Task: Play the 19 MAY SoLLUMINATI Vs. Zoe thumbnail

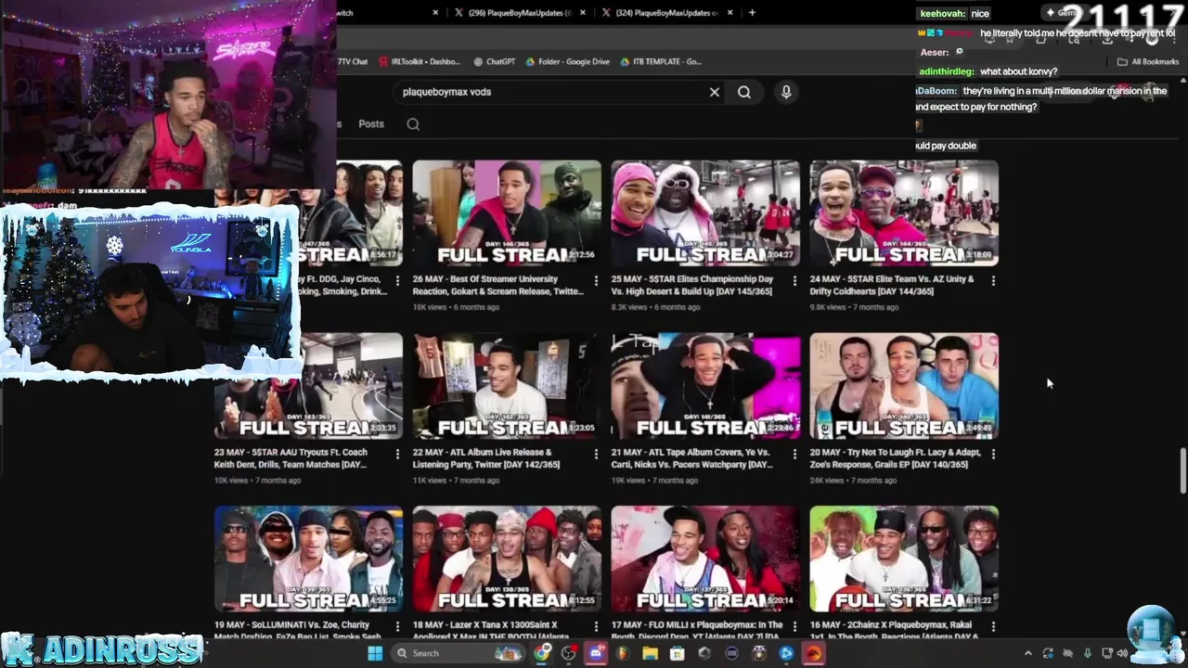Action: pyautogui.click(x=308, y=559)
